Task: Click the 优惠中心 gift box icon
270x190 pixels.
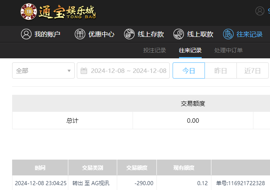Action: (x=80, y=34)
